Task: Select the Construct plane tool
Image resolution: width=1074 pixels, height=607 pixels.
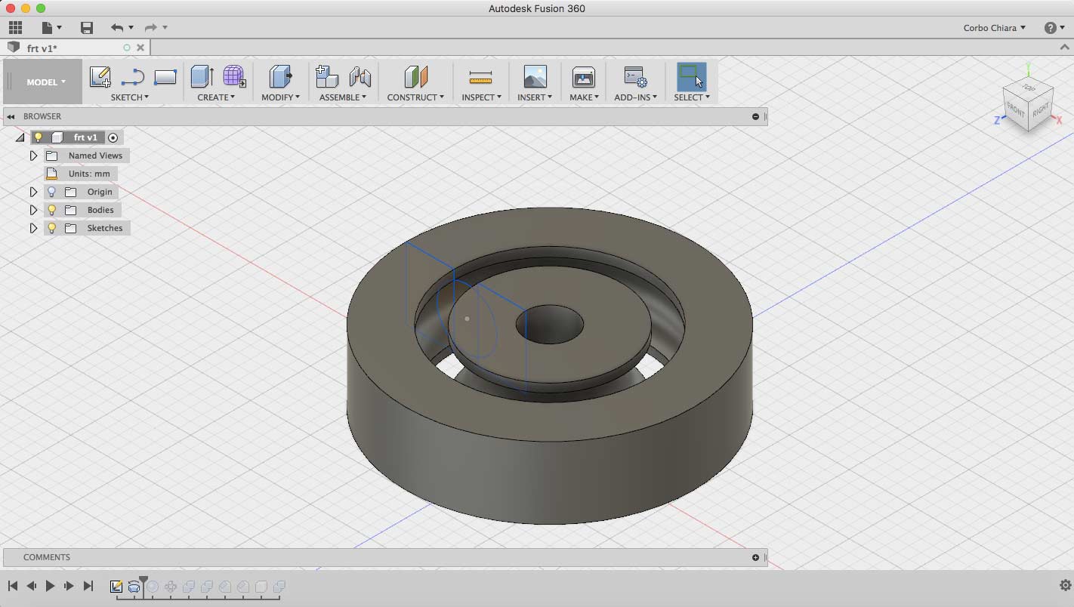Action: pos(415,76)
